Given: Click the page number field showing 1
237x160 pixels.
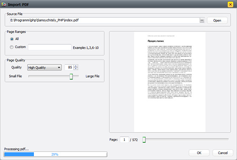Looking at the screenshot, I should pyautogui.click(x=124, y=140).
